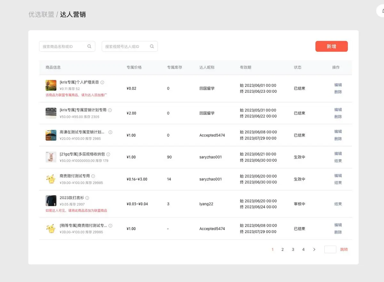
Task: Click the price ¥0.16~¥3.00
Action: 137,179
